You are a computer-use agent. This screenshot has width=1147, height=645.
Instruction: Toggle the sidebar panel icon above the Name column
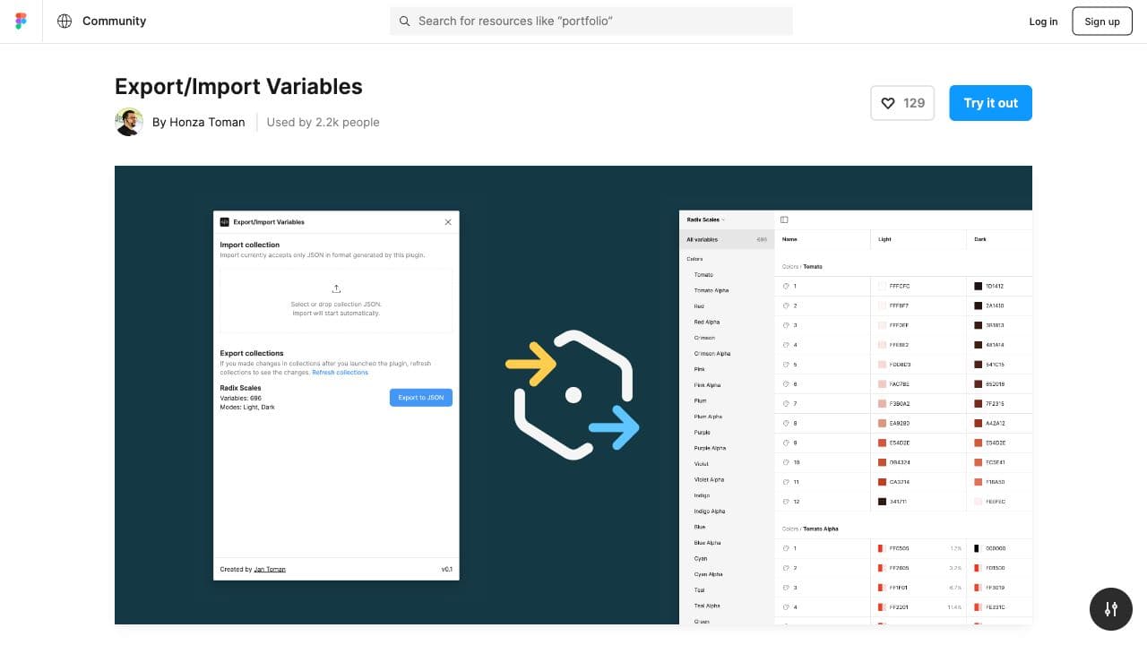point(784,219)
